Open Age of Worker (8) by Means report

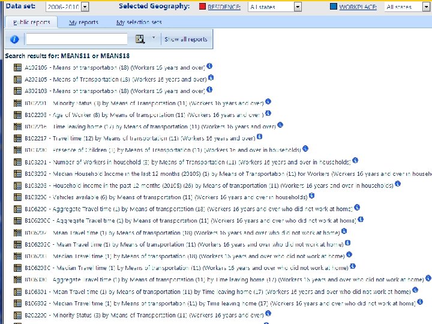pos(144,115)
